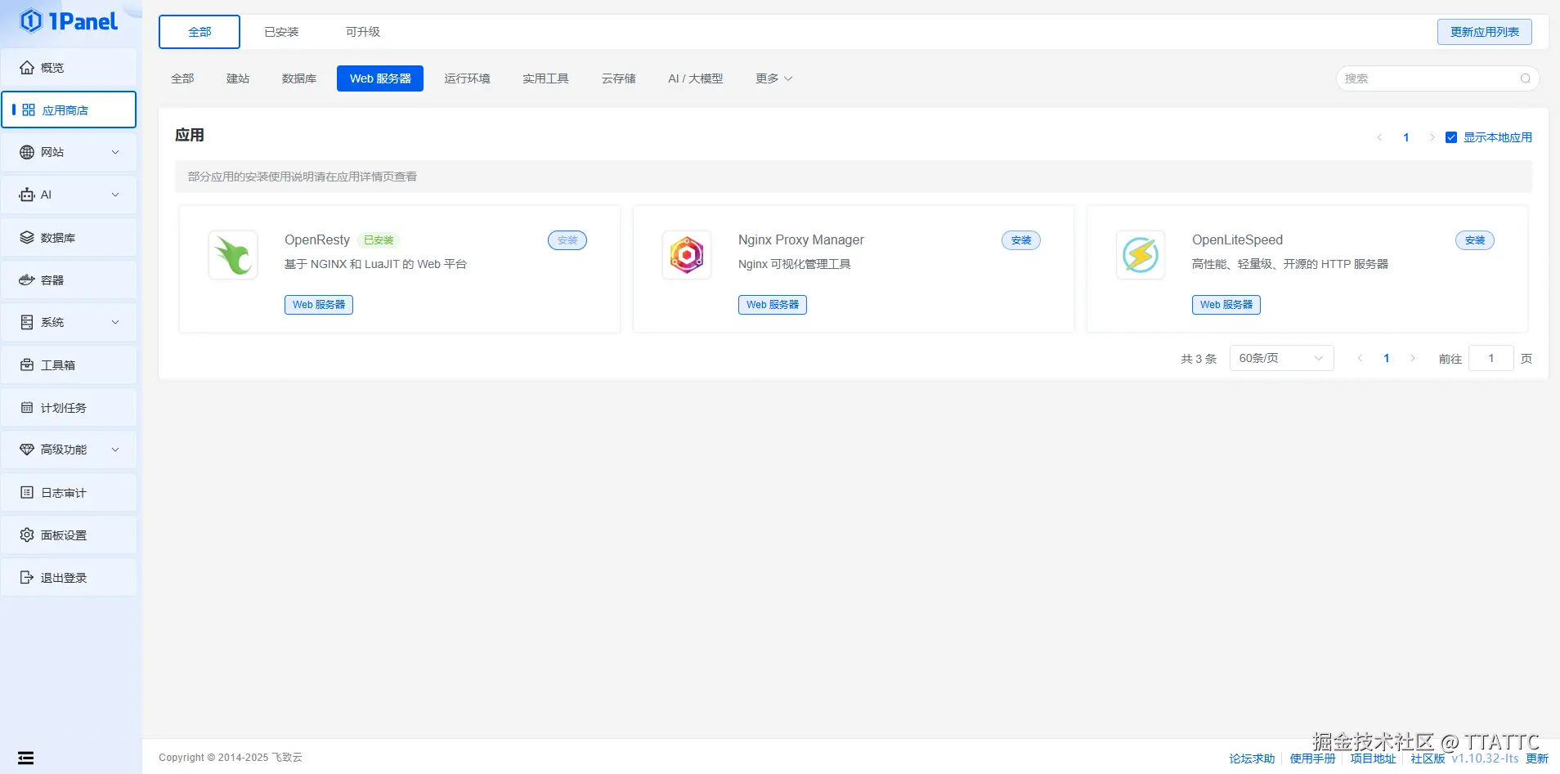Click page number 1 in bottom pagination
The image size is (1560, 774).
point(1387,358)
